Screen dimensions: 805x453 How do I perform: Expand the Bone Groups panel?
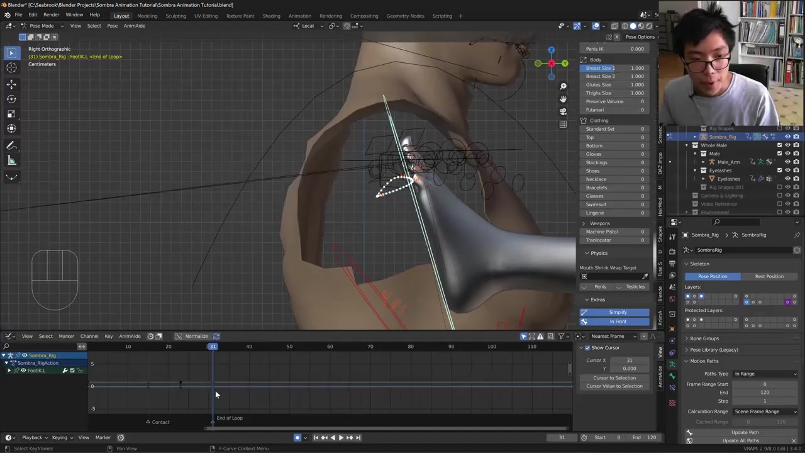coord(704,338)
